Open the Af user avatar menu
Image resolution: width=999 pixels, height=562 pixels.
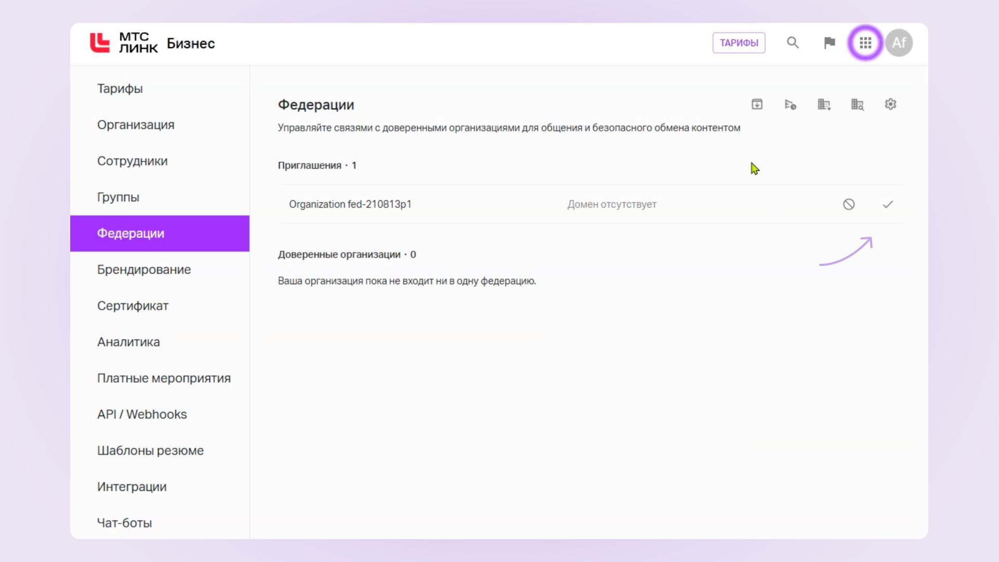899,43
